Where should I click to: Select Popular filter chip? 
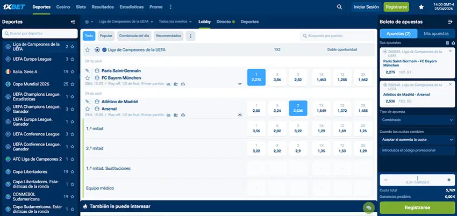click(x=106, y=36)
